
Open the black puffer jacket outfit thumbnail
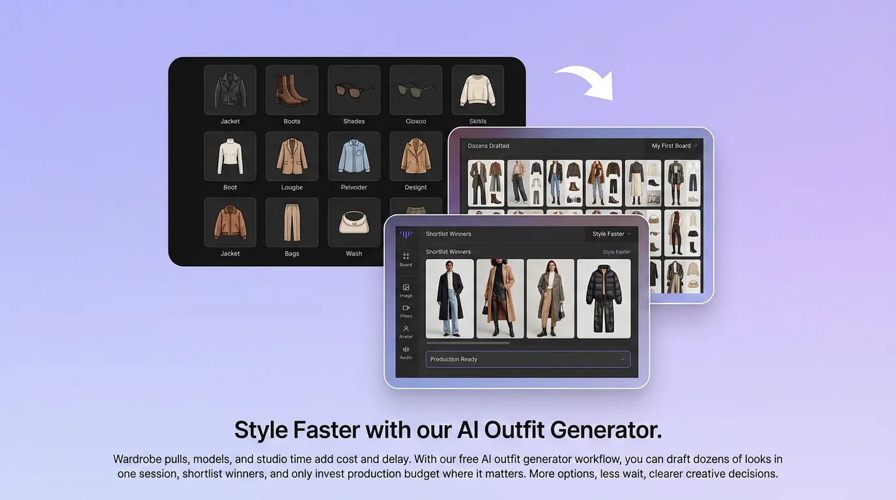pos(604,298)
